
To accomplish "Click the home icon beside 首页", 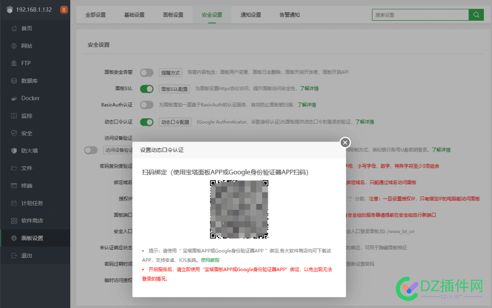I will coord(14,28).
